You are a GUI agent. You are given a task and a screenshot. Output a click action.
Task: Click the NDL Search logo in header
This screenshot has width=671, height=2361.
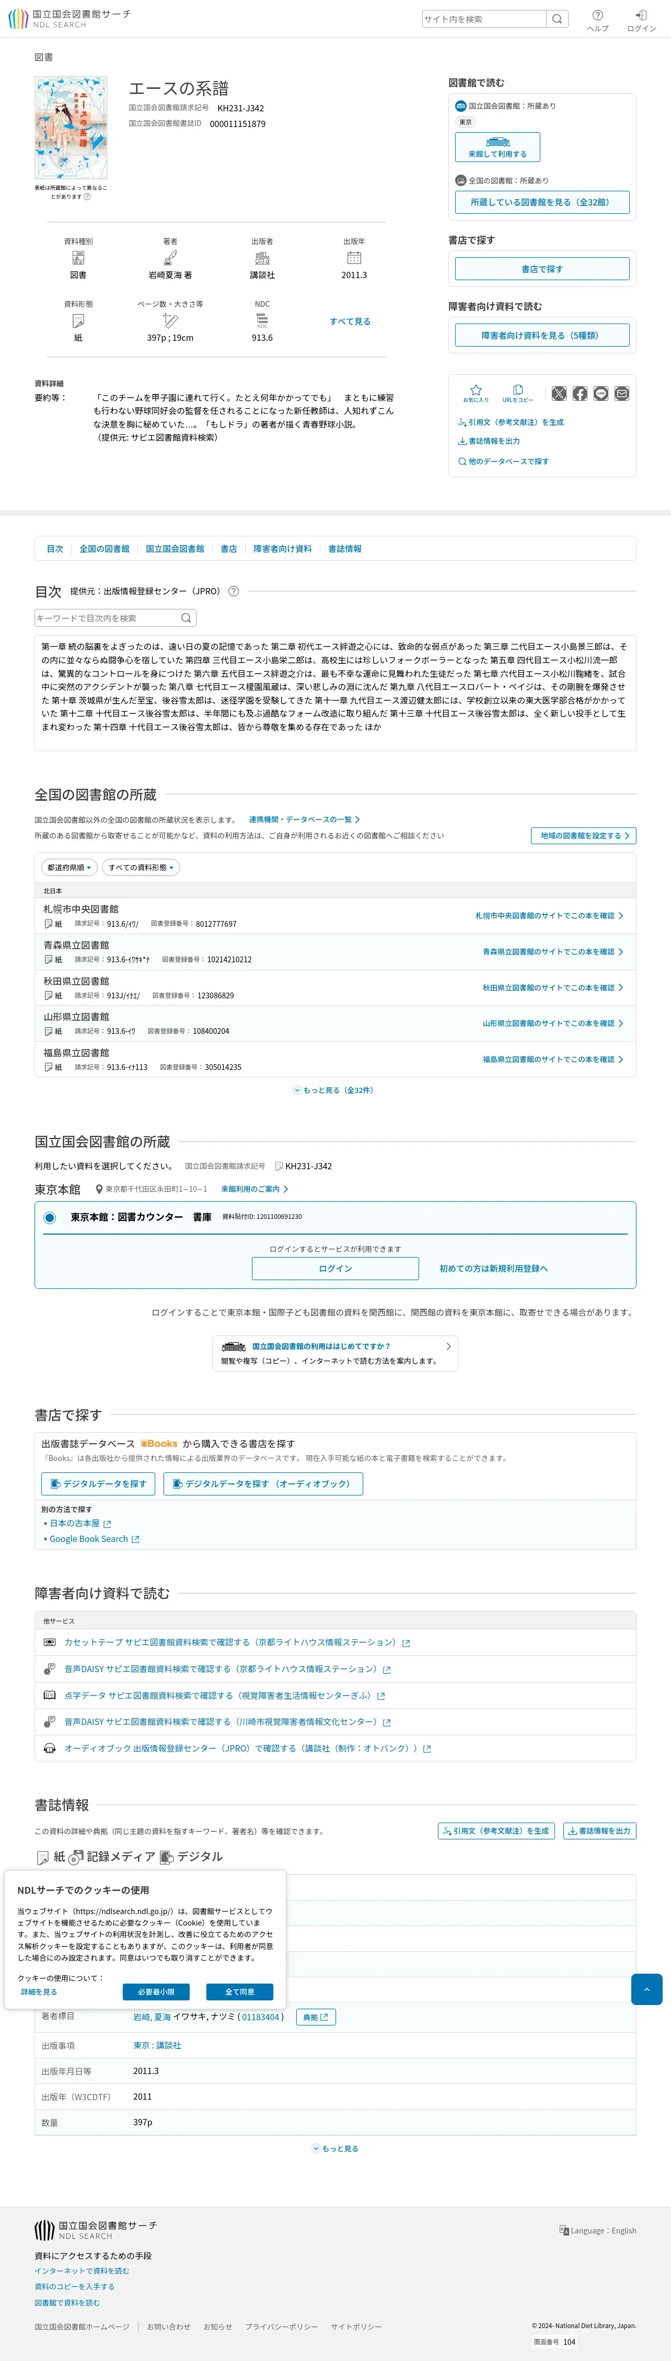coord(70,18)
